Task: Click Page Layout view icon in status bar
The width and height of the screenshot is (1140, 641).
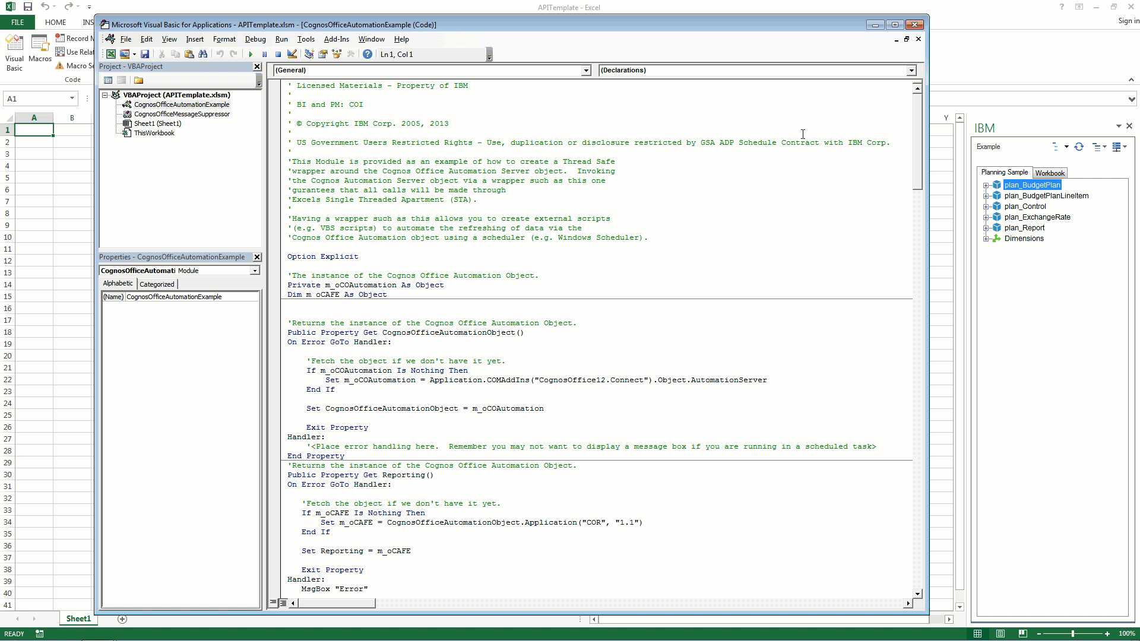Action: point(1000,634)
